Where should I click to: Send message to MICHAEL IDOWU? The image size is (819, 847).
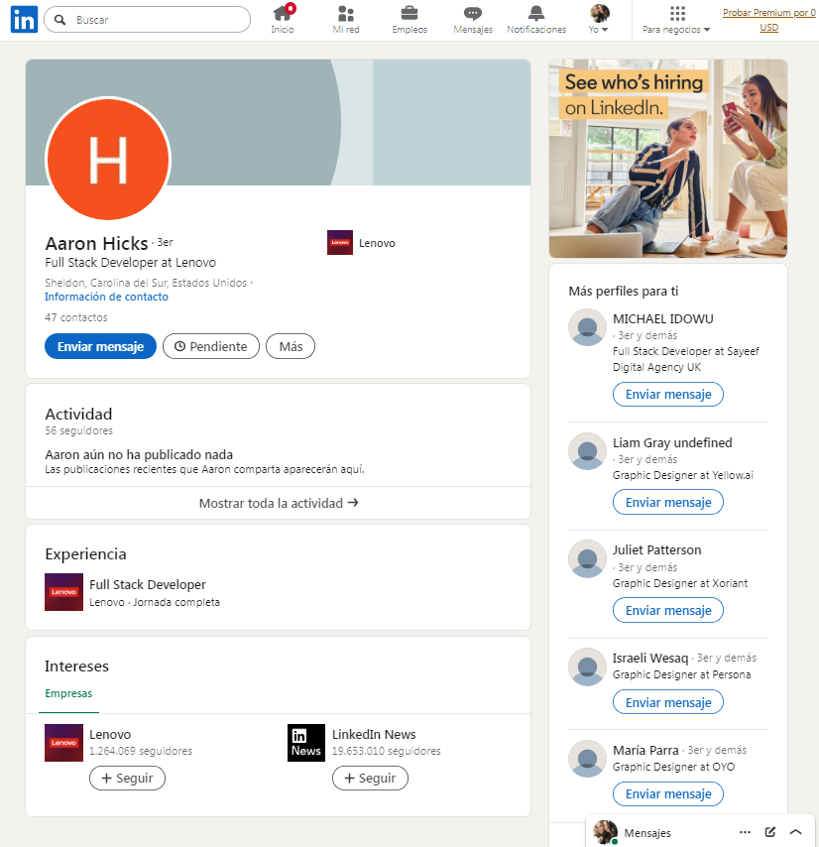(x=668, y=395)
